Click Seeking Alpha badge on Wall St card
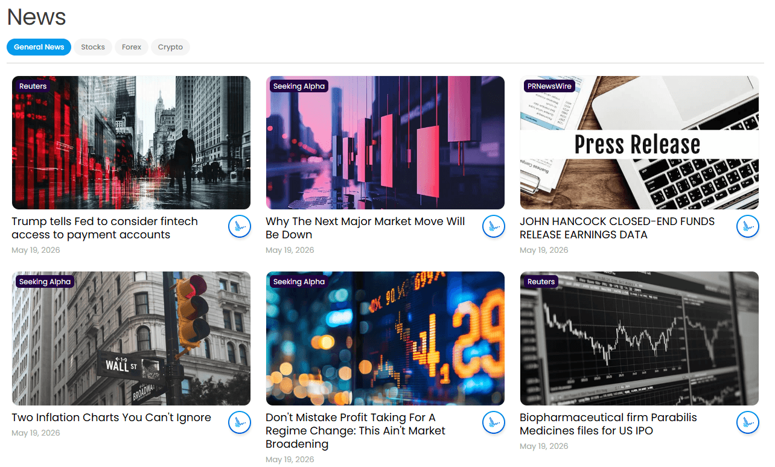775x467 pixels. coord(45,282)
